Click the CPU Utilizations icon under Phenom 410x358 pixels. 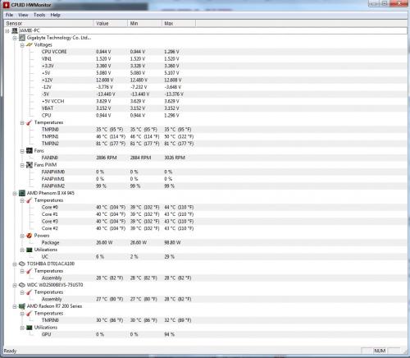30,250
